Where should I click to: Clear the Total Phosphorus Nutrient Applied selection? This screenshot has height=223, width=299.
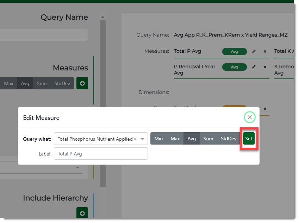[135, 139]
